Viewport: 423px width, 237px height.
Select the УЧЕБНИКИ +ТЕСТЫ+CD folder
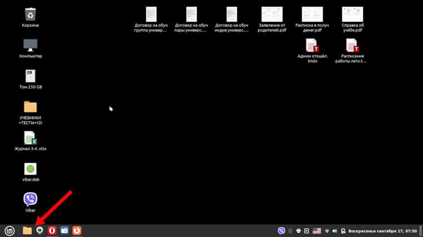point(30,113)
